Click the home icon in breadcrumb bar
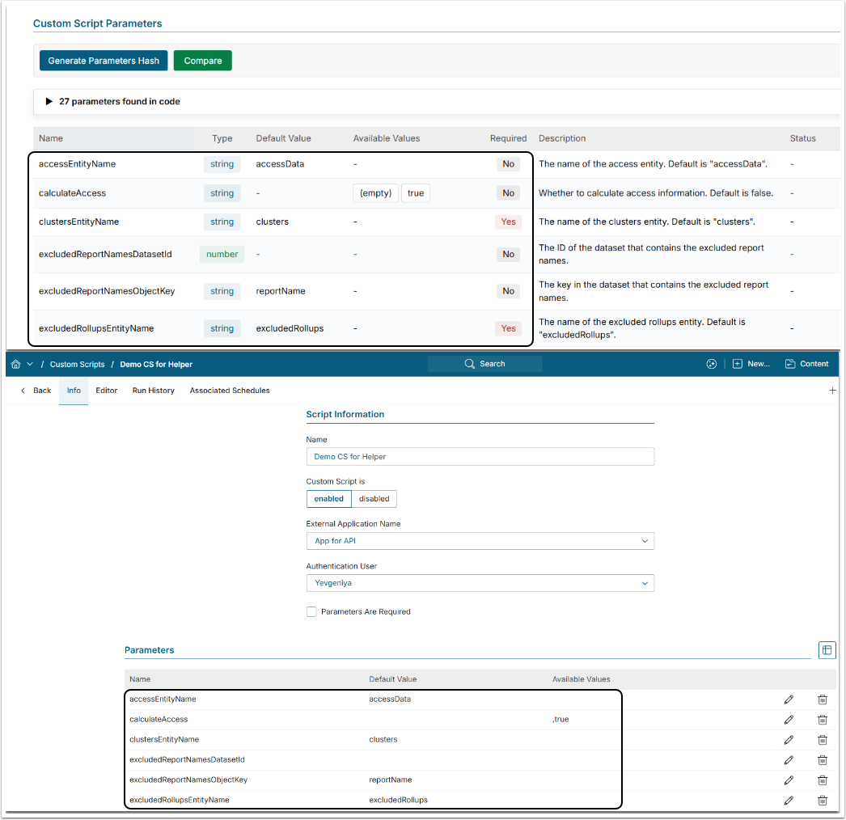 click(x=17, y=364)
